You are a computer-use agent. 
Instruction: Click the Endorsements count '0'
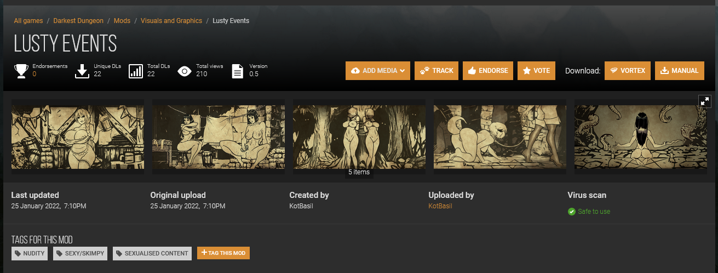pos(35,74)
